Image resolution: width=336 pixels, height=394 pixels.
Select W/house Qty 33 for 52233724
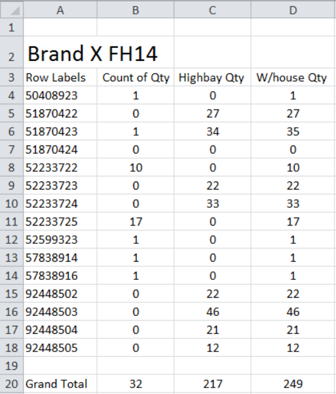(293, 203)
